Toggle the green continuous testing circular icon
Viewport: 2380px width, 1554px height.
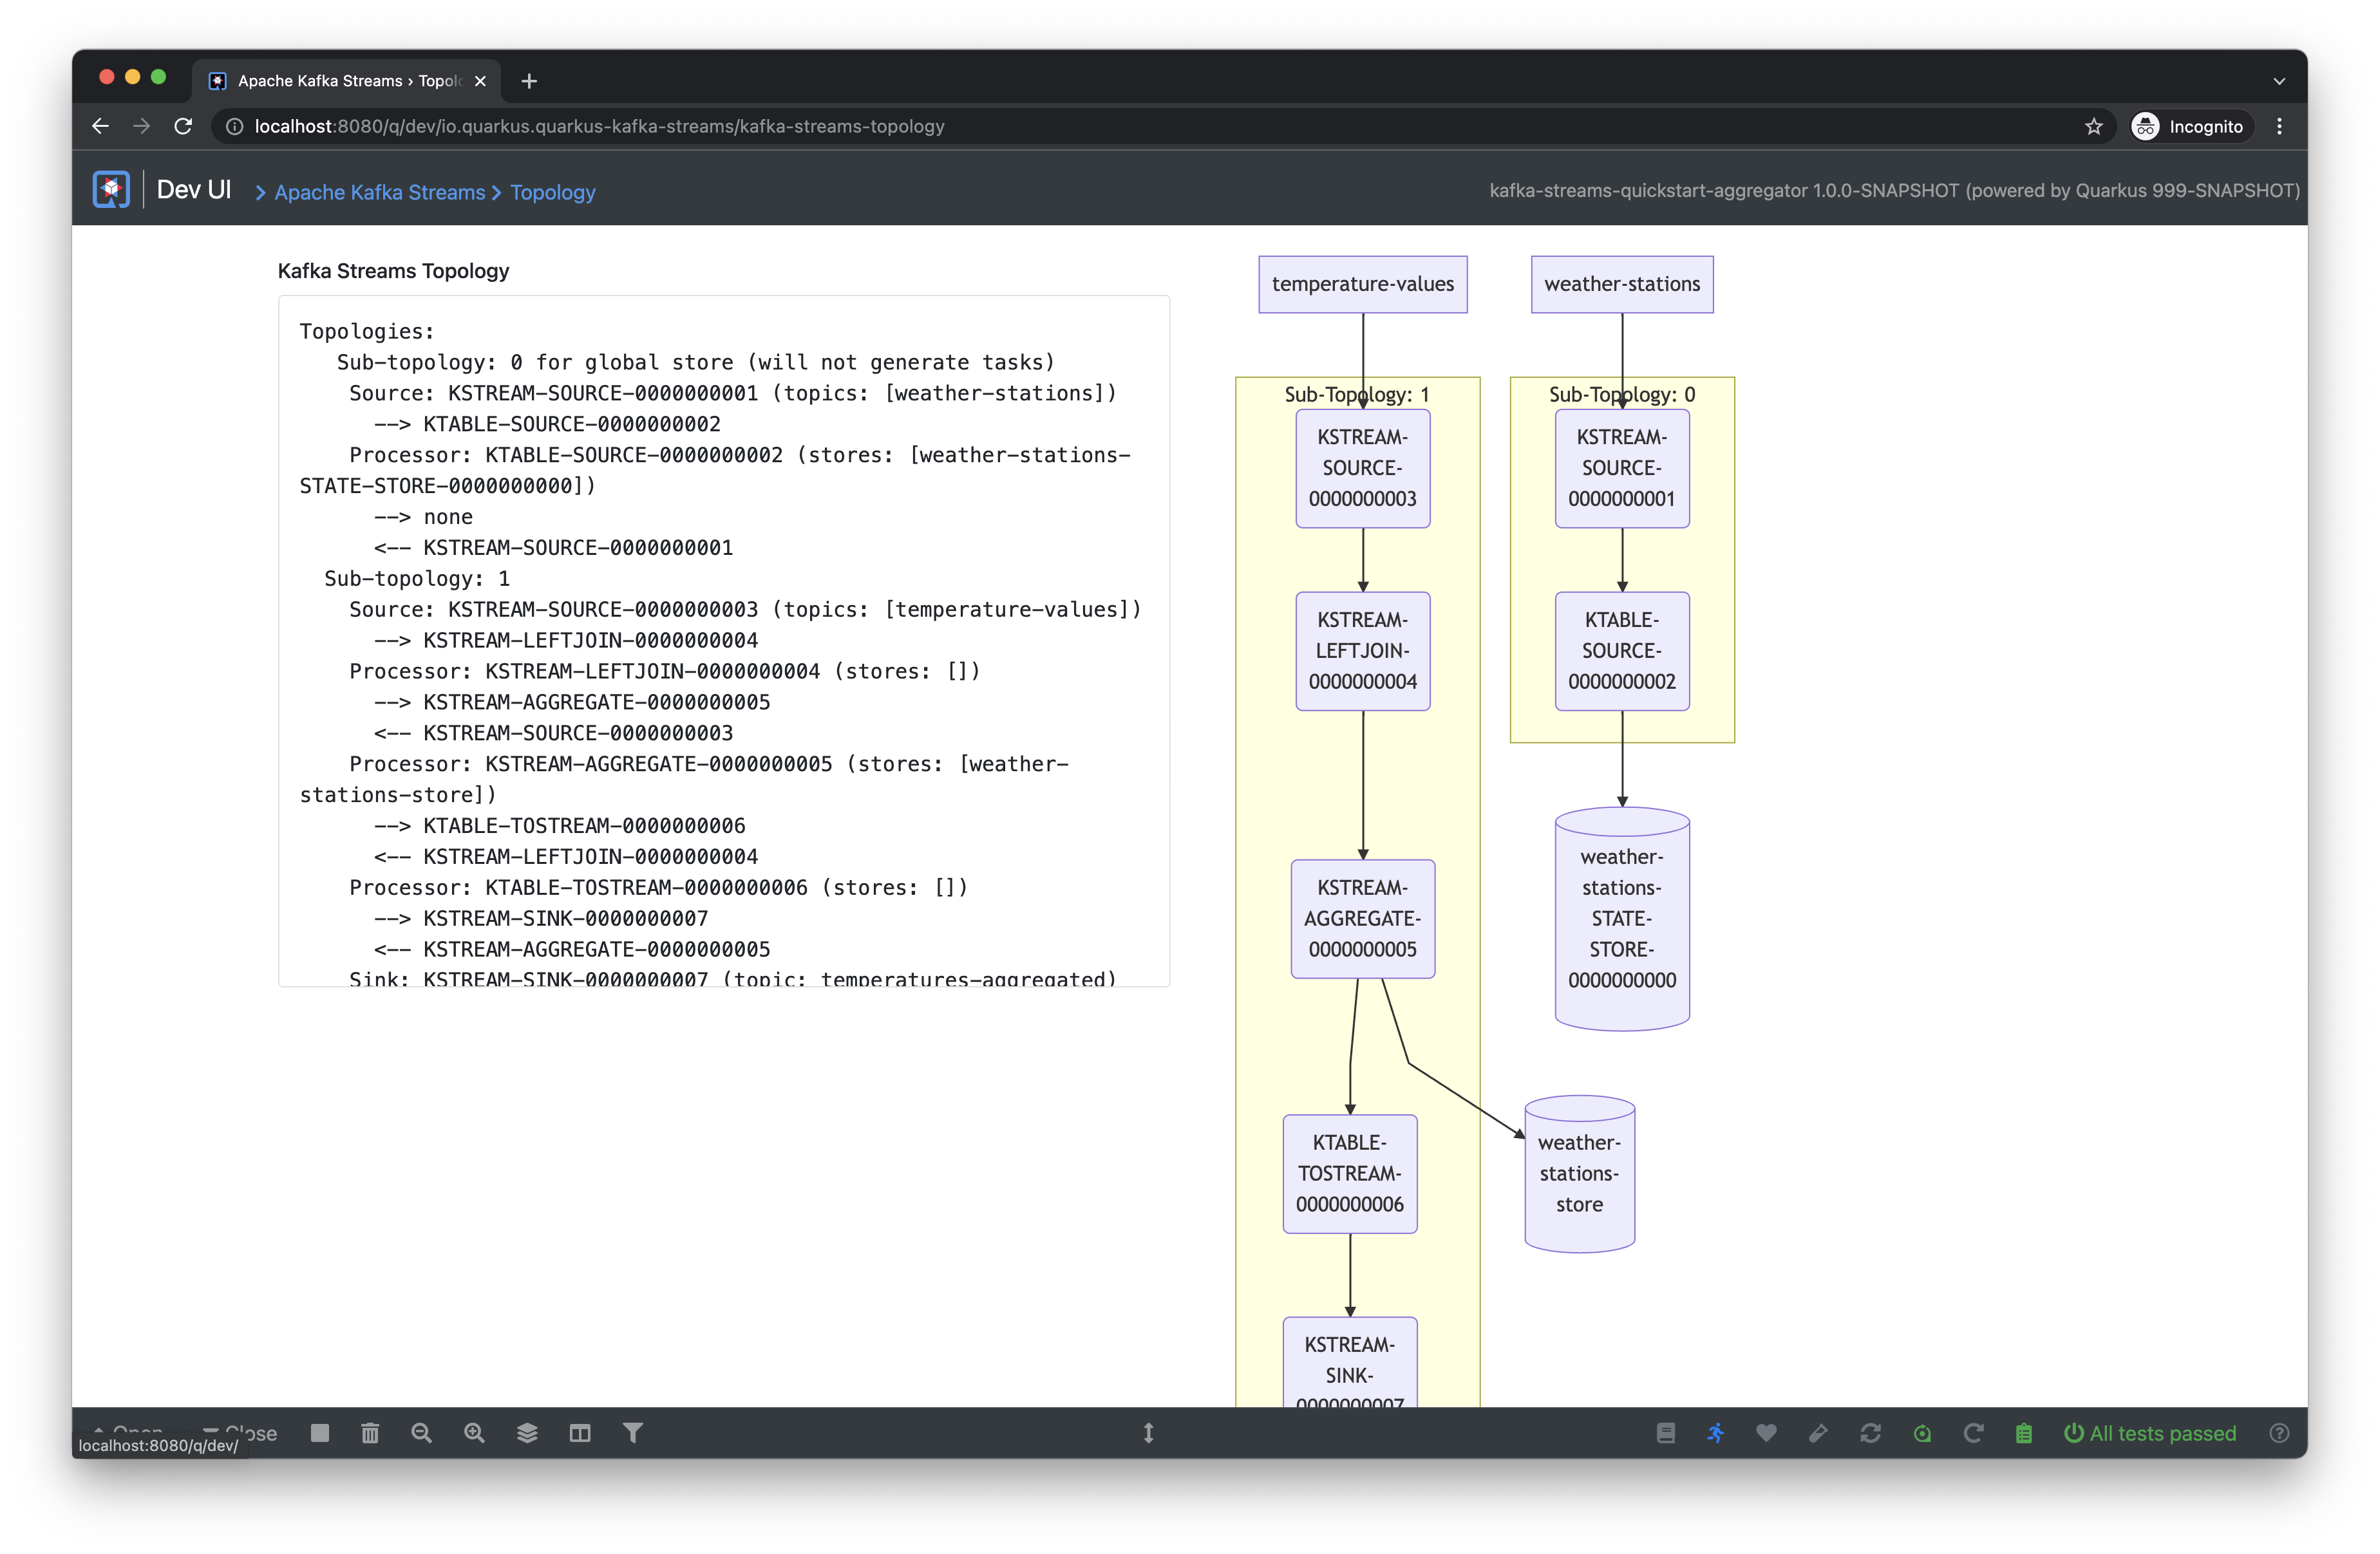click(1922, 1433)
